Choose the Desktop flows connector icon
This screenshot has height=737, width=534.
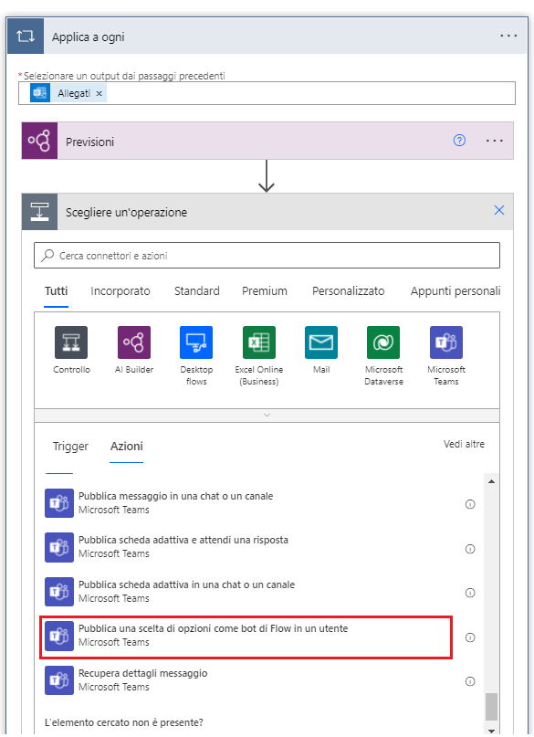point(196,342)
